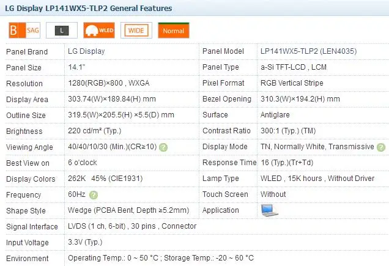Select the Without touch screen value

click(x=273, y=194)
